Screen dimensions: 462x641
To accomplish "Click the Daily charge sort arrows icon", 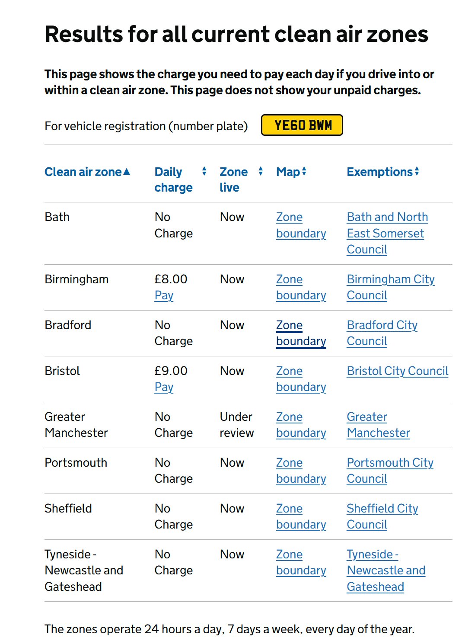I will (x=204, y=171).
